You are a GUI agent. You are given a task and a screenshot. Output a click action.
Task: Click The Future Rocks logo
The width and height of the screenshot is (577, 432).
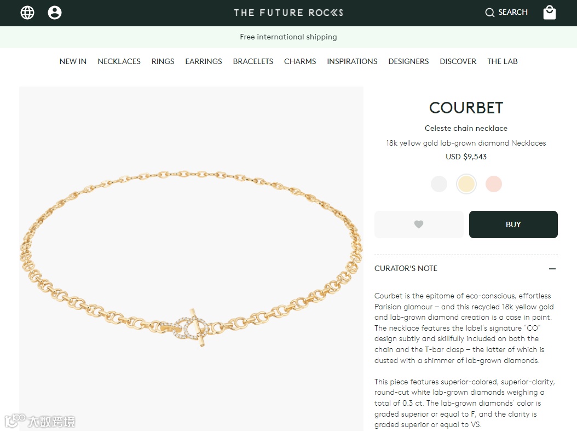tap(288, 13)
